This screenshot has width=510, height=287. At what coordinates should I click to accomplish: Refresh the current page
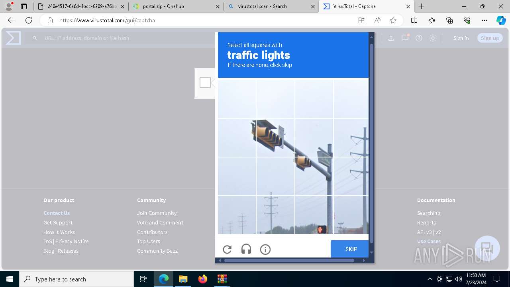coord(29,20)
